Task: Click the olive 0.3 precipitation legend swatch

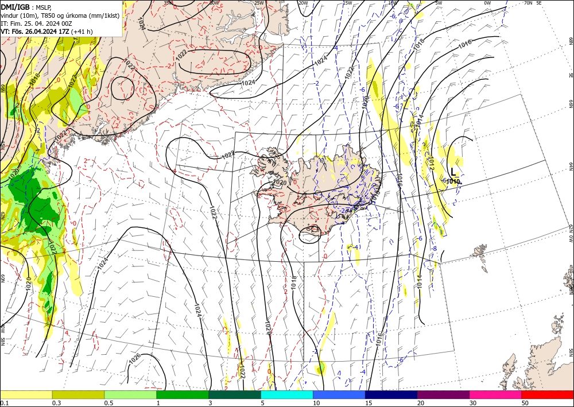Action: click(x=78, y=394)
